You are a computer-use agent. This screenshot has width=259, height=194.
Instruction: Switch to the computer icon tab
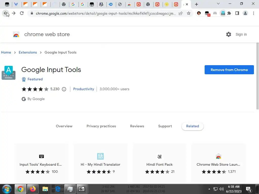(101, 4)
